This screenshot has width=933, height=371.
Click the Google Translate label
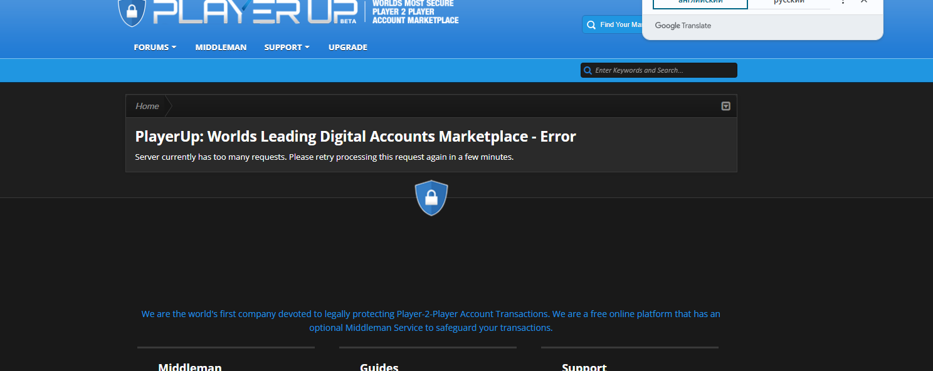tap(683, 26)
